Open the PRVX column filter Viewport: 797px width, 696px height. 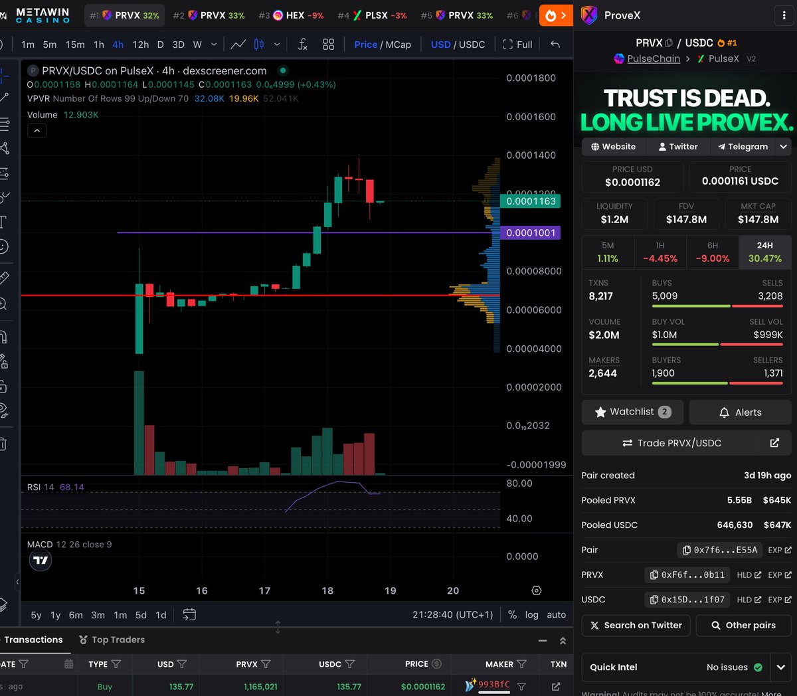266,664
